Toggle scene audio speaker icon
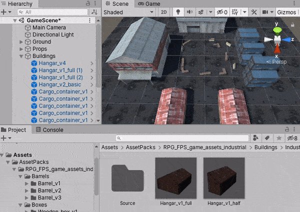This screenshot has width=300, height=212. coord(189,12)
